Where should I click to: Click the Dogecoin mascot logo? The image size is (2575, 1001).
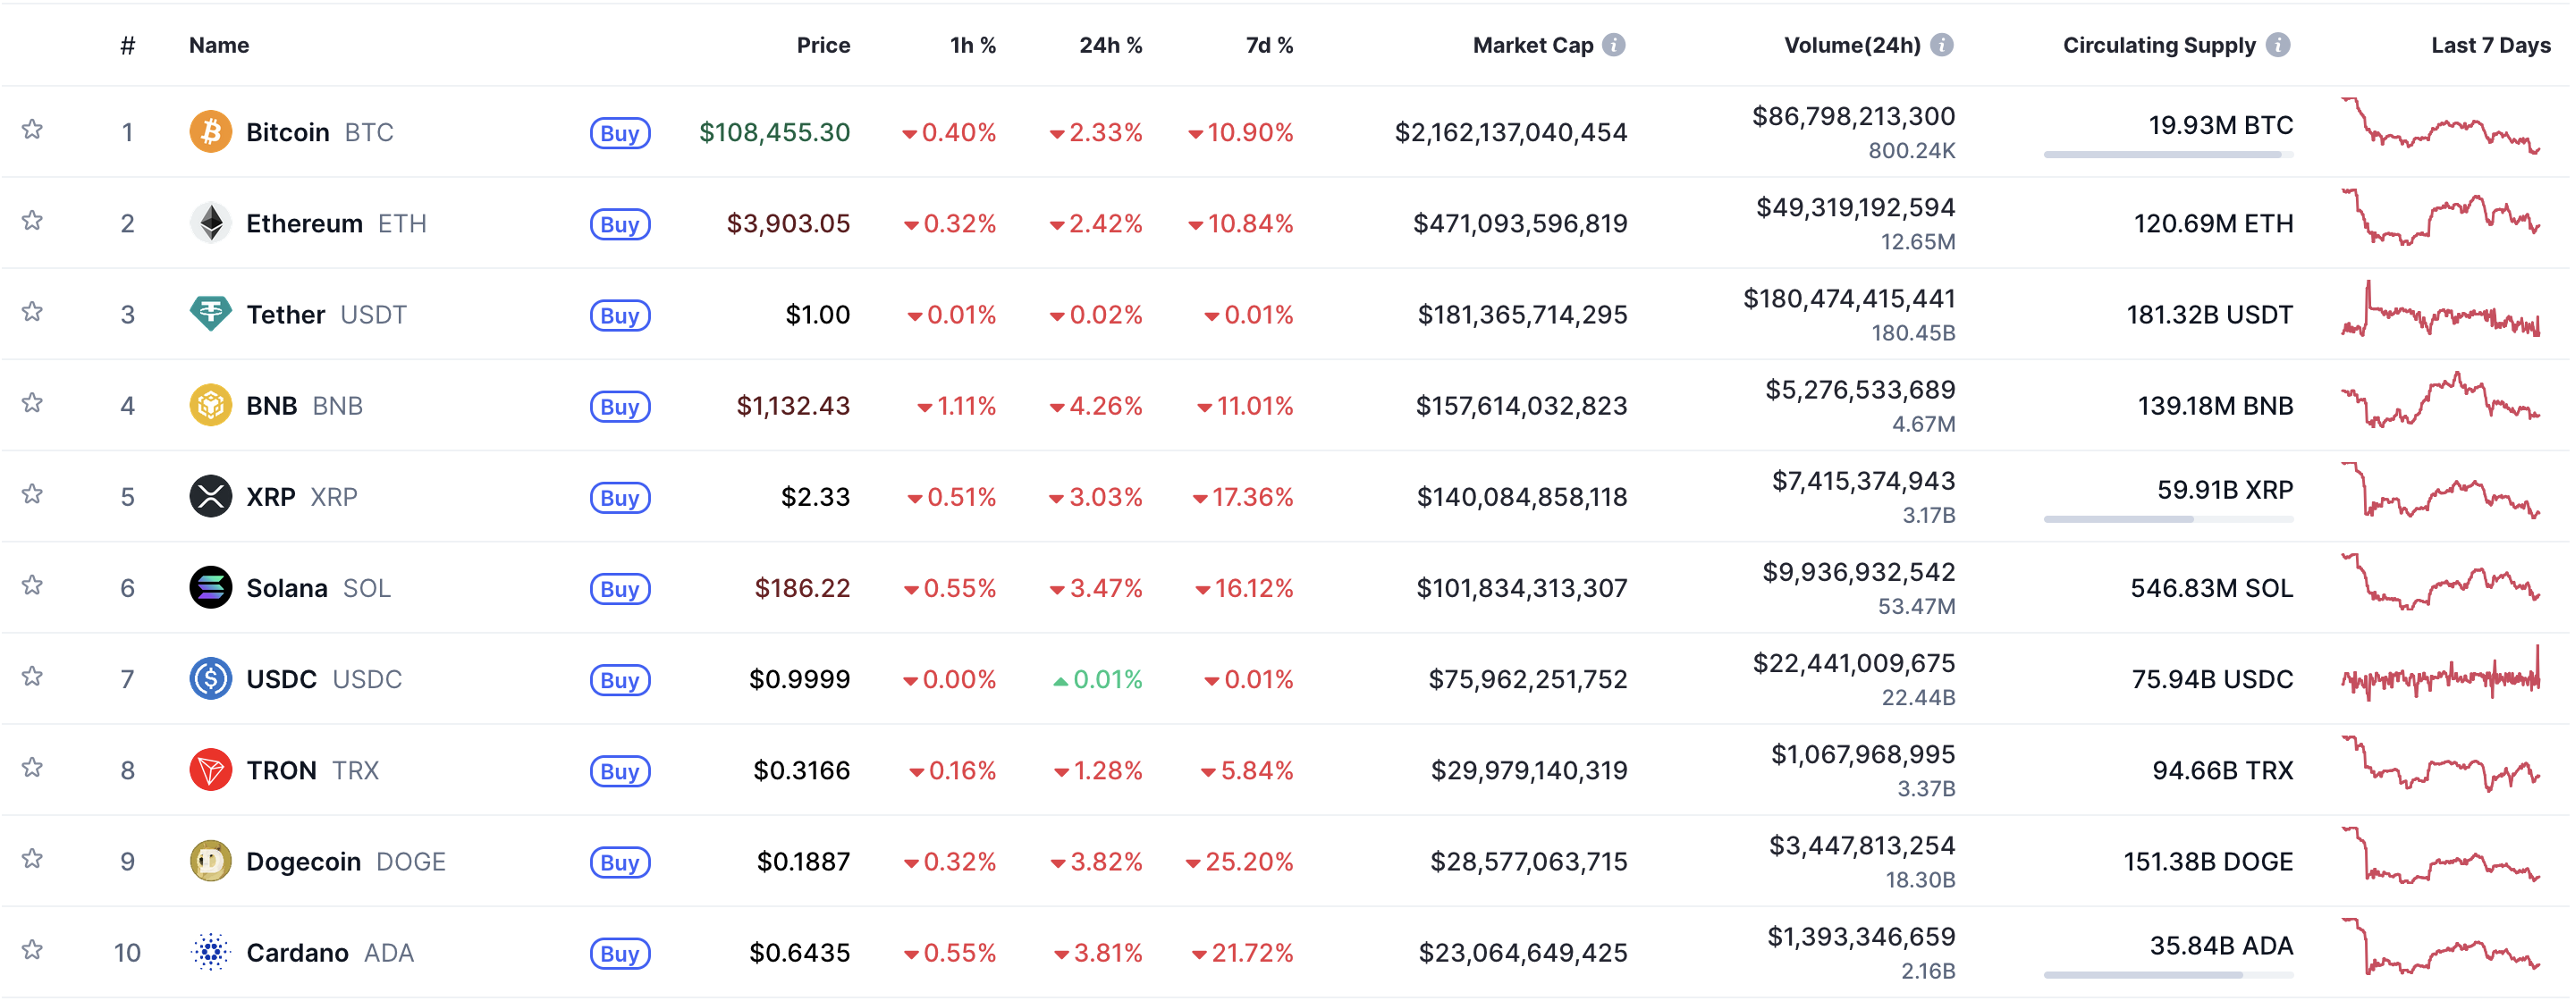point(211,862)
